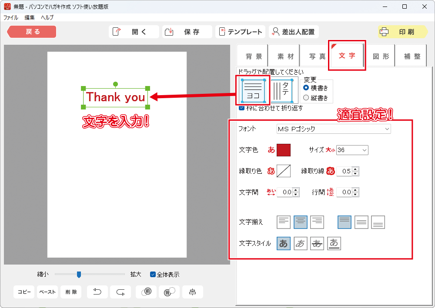
Task: Send object to back (背) icon
Action: pyautogui.click(x=169, y=292)
